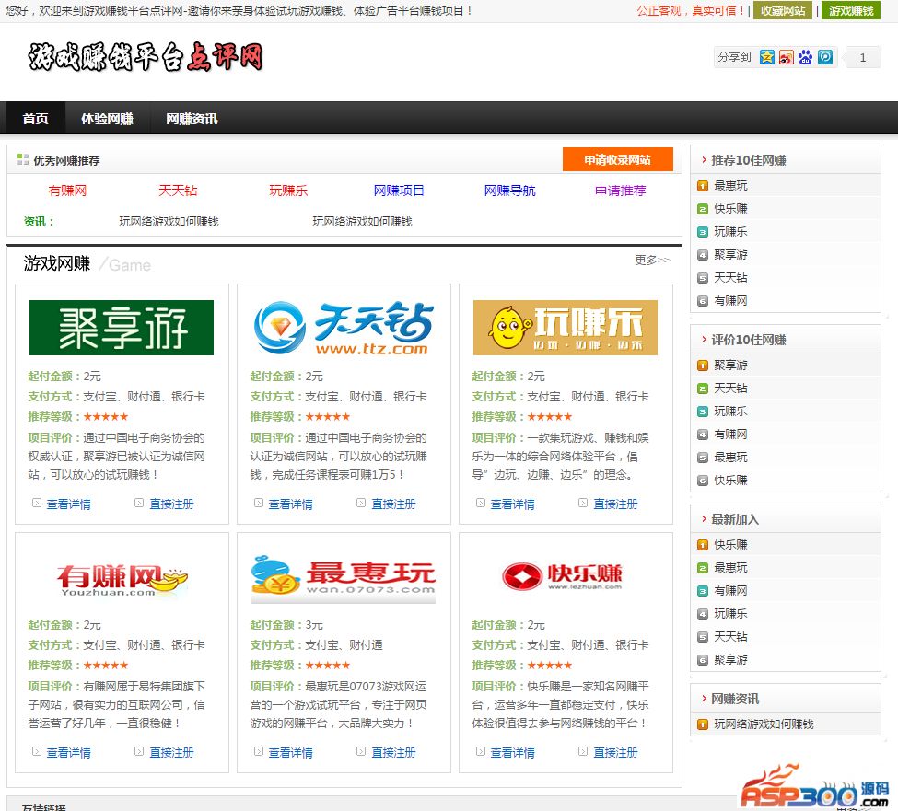Open 天天钻 in 评价10佳网赚 list
The height and width of the screenshot is (811, 898).
pyautogui.click(x=730, y=388)
